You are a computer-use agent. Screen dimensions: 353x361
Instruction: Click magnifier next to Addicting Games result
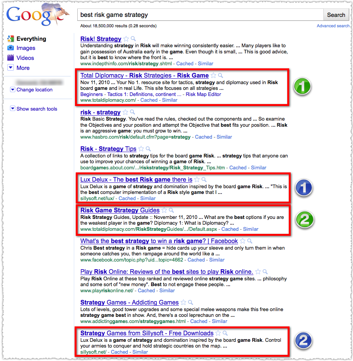click(x=191, y=302)
